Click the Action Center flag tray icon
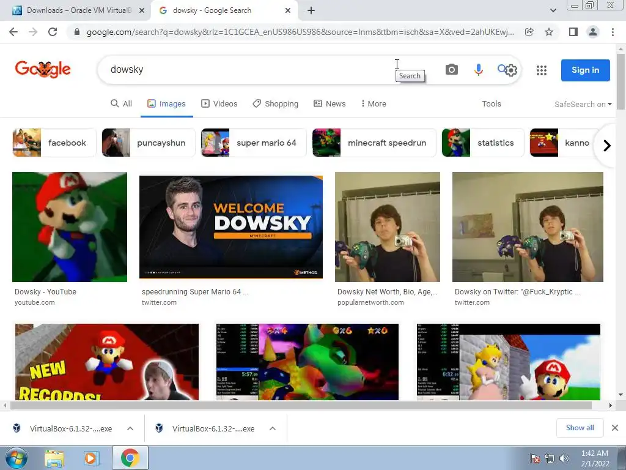626x470 pixels. click(x=534, y=458)
